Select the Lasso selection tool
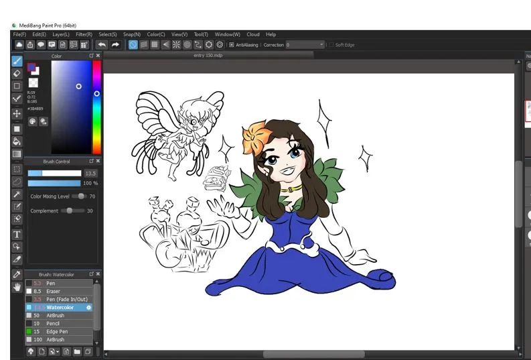The width and height of the screenshot is (531, 360). (17, 182)
